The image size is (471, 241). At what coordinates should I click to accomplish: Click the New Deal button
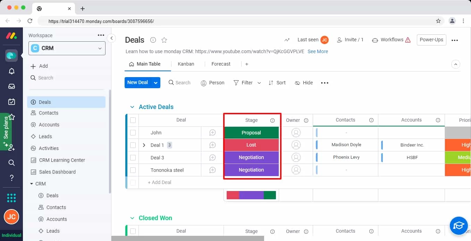[x=138, y=83]
